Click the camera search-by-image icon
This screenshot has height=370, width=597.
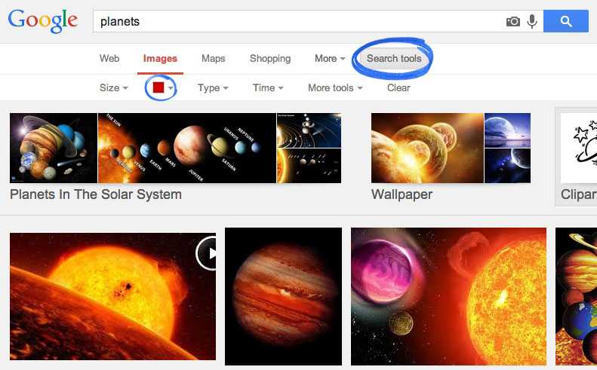click(513, 21)
